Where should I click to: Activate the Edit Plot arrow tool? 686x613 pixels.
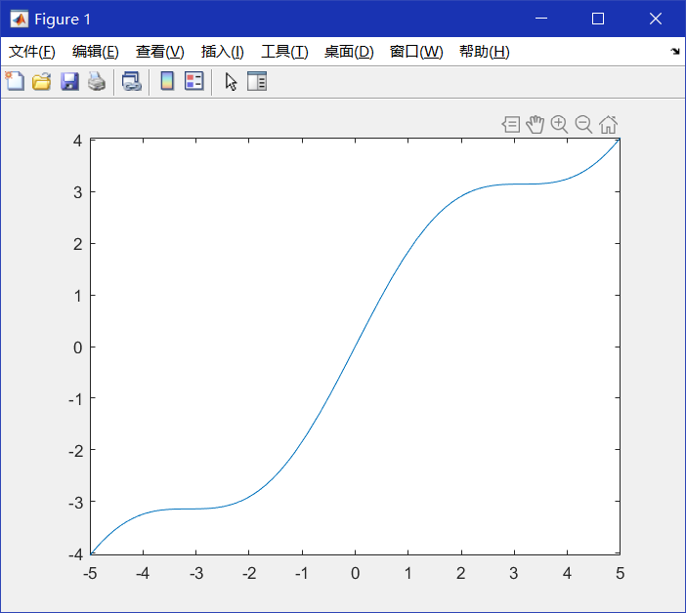tap(231, 82)
